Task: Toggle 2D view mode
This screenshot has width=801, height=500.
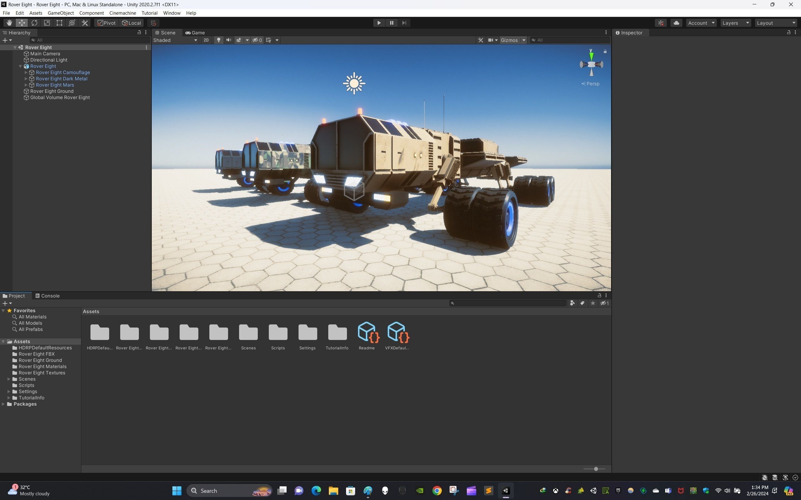Action: click(x=206, y=40)
